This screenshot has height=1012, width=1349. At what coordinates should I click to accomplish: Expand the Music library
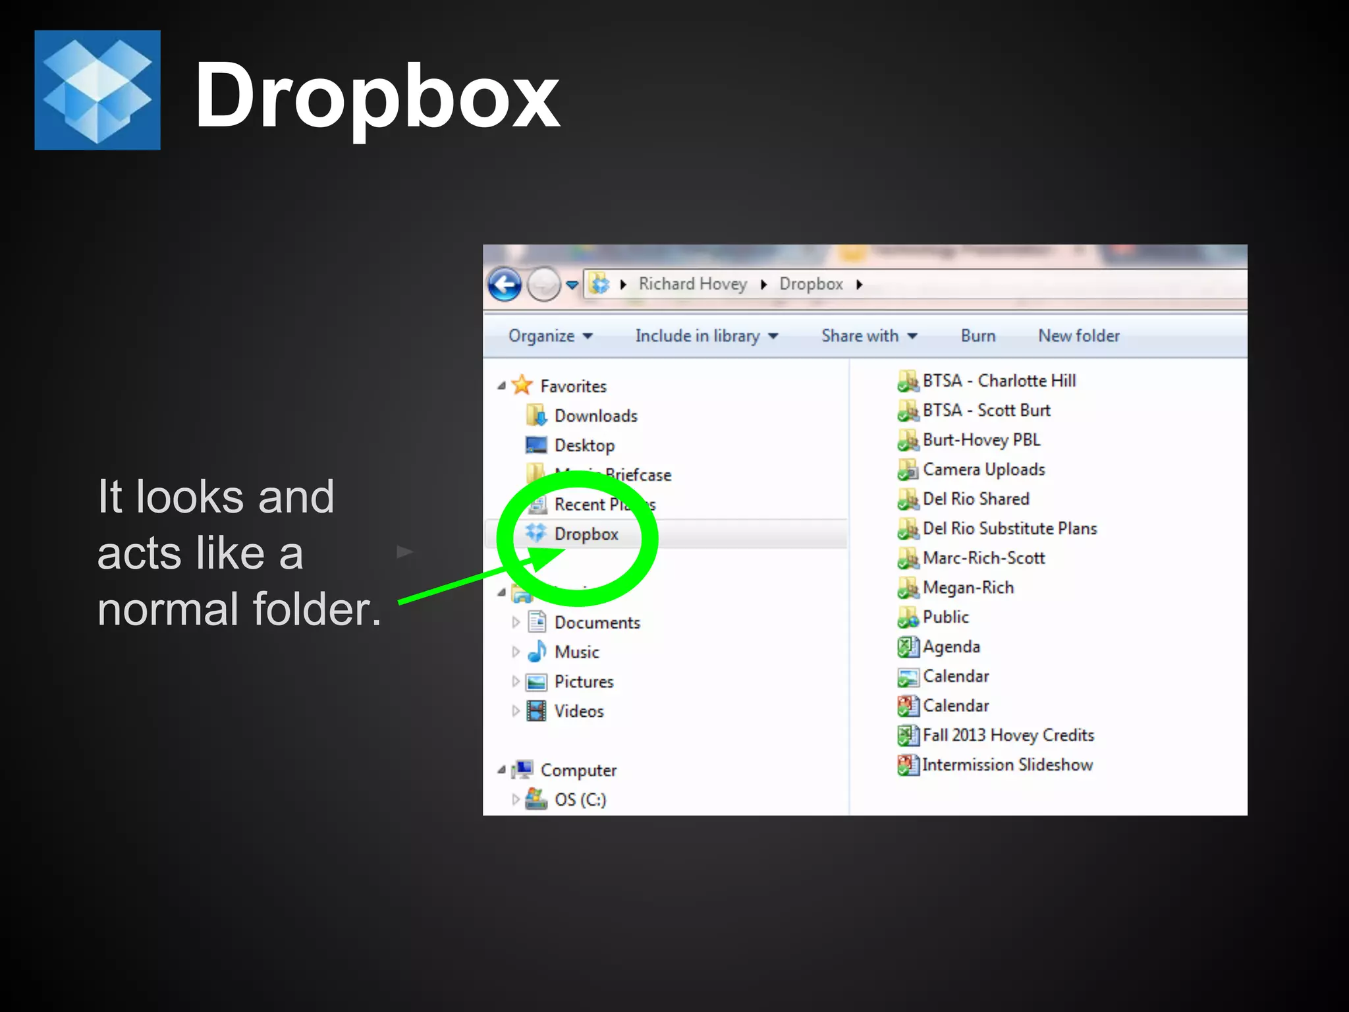coord(516,652)
